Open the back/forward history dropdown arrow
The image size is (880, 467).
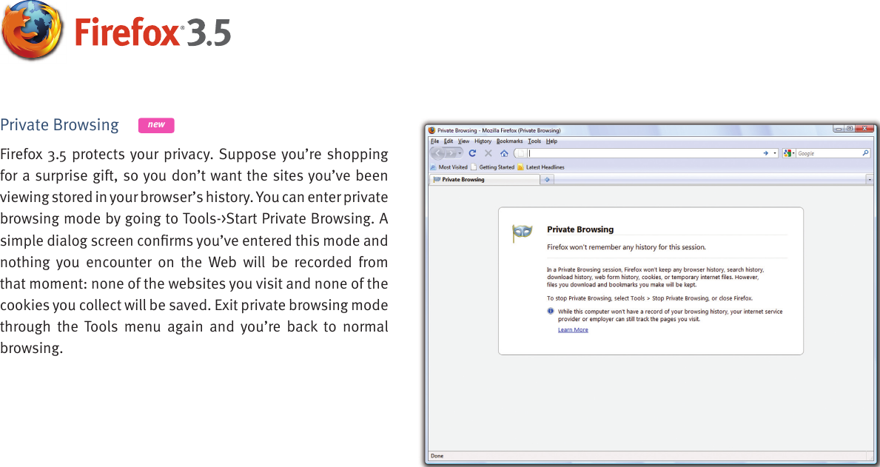[460, 153]
